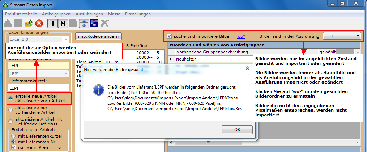Open the Artikelgruppen menu

56,14
